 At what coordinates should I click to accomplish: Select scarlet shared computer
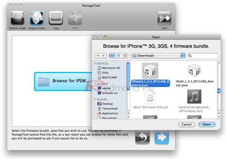point(104,88)
